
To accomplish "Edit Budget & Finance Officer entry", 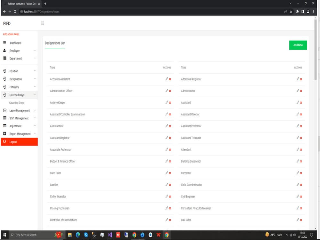I will [x=167, y=161].
